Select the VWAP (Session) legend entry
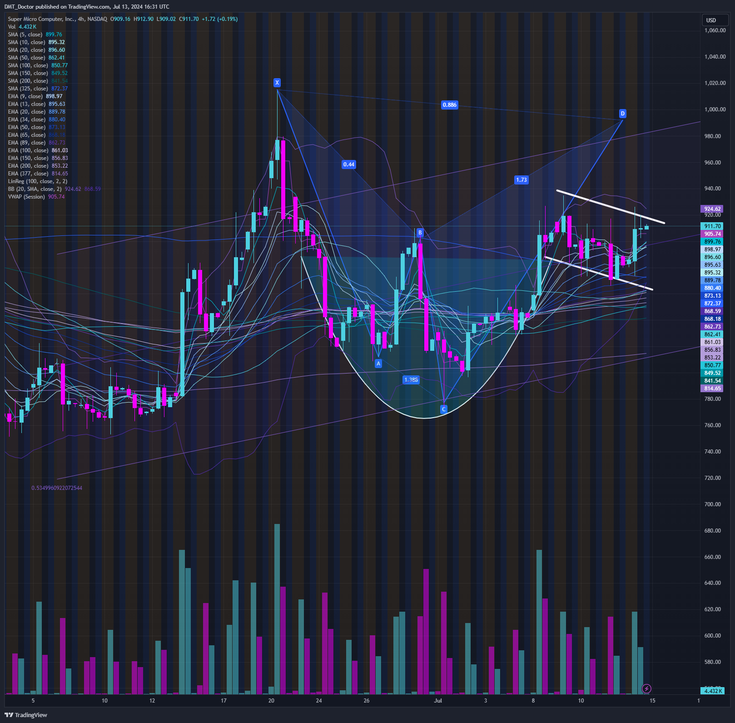Screen dimensions: 735x723 point(36,197)
